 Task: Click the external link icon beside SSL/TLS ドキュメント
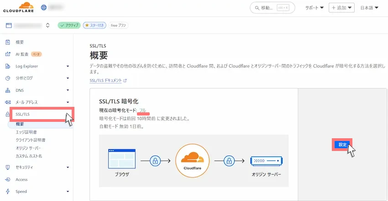125,80
